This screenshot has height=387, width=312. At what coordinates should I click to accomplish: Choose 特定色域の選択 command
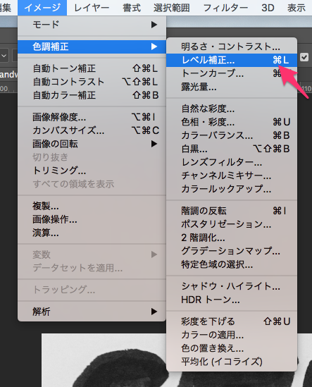tap(232, 264)
